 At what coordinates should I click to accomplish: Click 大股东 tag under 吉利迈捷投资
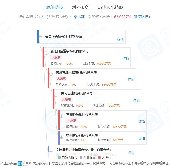click(x=66, y=99)
